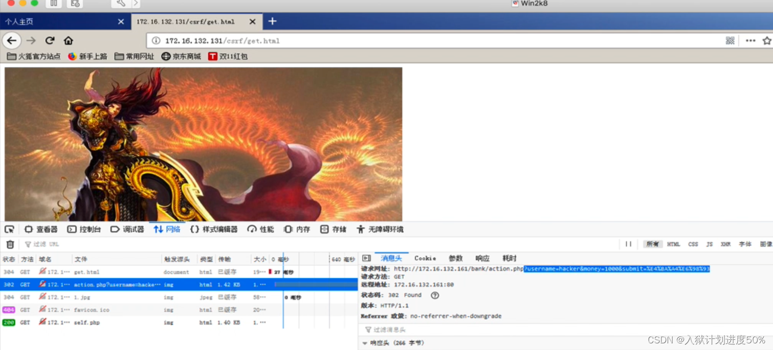Click the 过滤消息头 filter headers field
This screenshot has width=773, height=350.
pos(565,330)
